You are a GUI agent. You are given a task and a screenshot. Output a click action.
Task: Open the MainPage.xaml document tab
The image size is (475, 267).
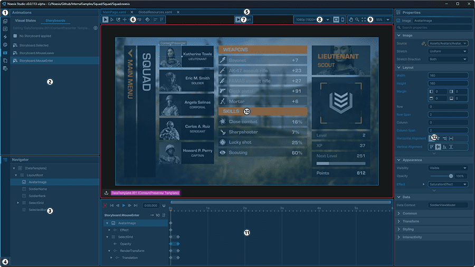[114, 12]
